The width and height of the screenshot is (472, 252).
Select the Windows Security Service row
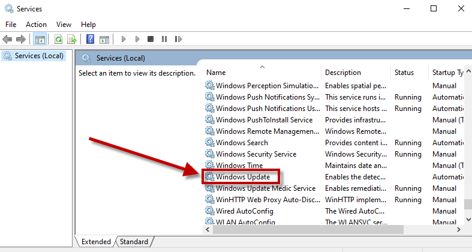point(334,154)
